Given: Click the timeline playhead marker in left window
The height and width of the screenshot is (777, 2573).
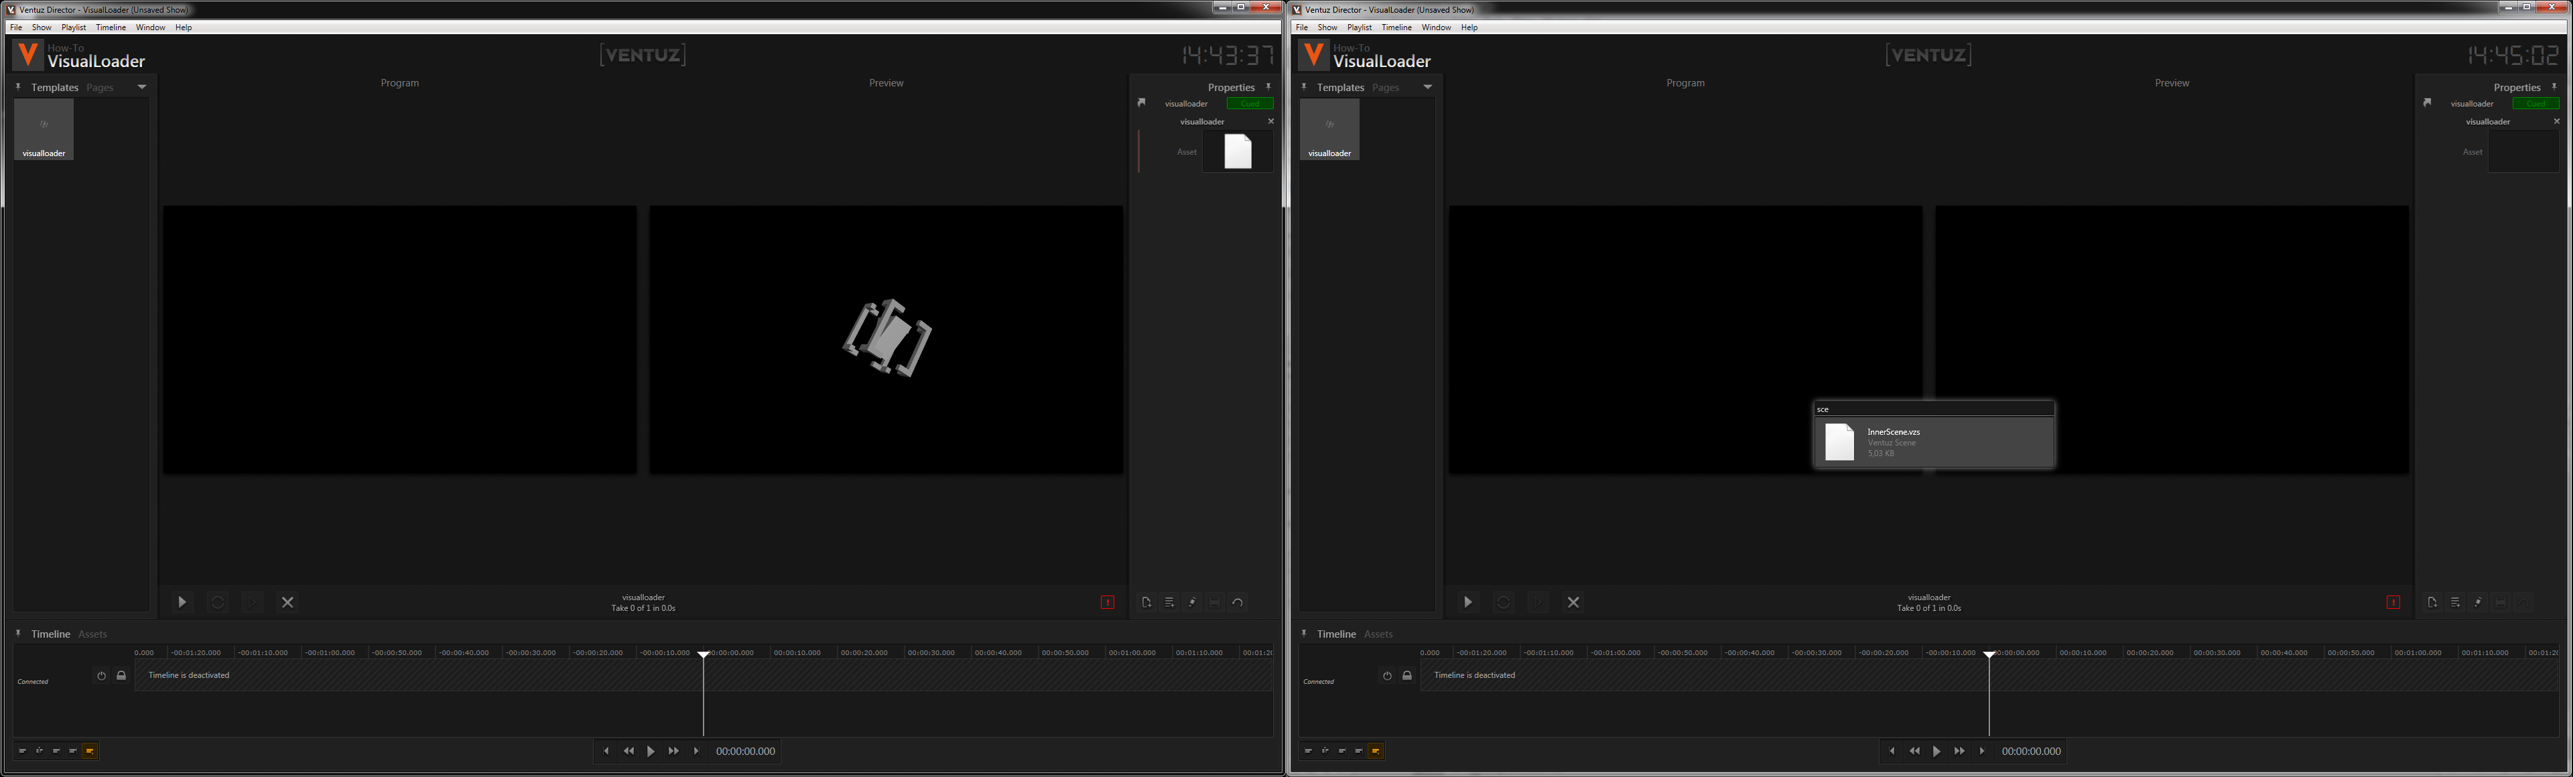Looking at the screenshot, I should pos(703,654).
